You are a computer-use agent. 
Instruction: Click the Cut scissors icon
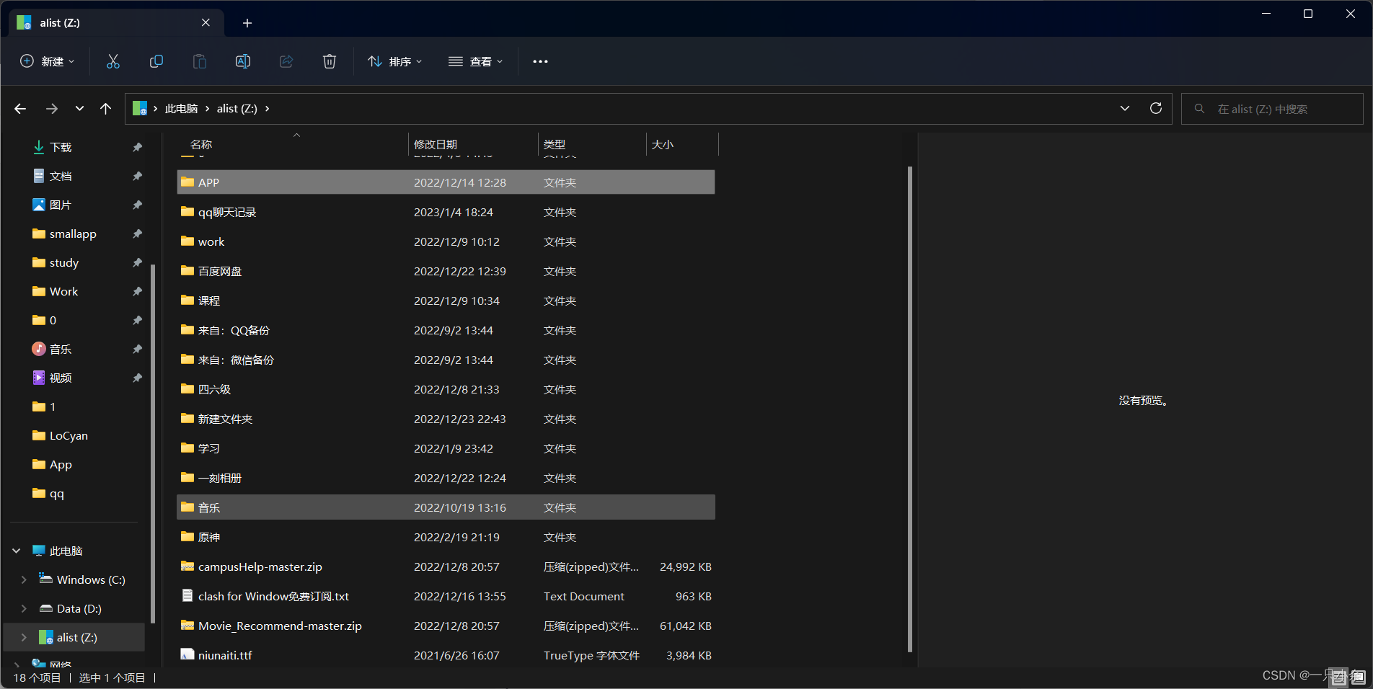pyautogui.click(x=113, y=61)
